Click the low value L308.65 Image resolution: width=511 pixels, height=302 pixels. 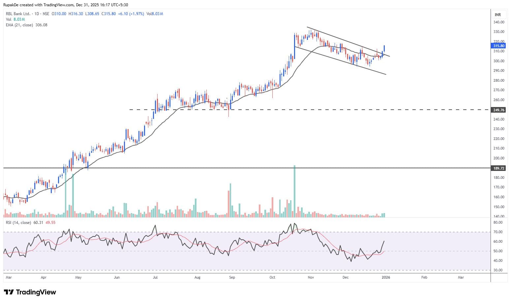[92, 14]
